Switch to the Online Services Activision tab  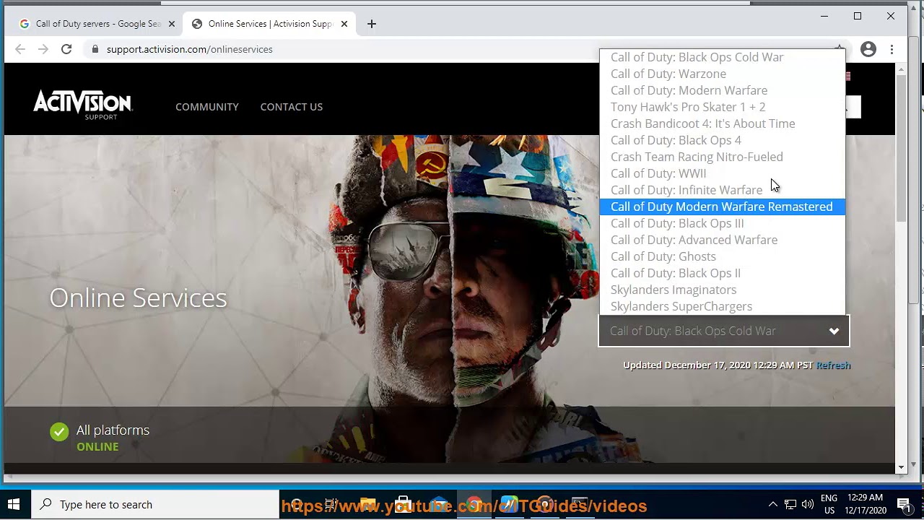coord(269,24)
